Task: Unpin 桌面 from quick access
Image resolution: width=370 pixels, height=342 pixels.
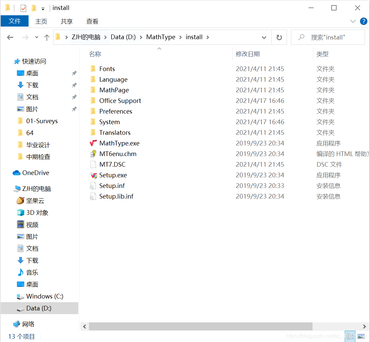Action: click(x=74, y=73)
